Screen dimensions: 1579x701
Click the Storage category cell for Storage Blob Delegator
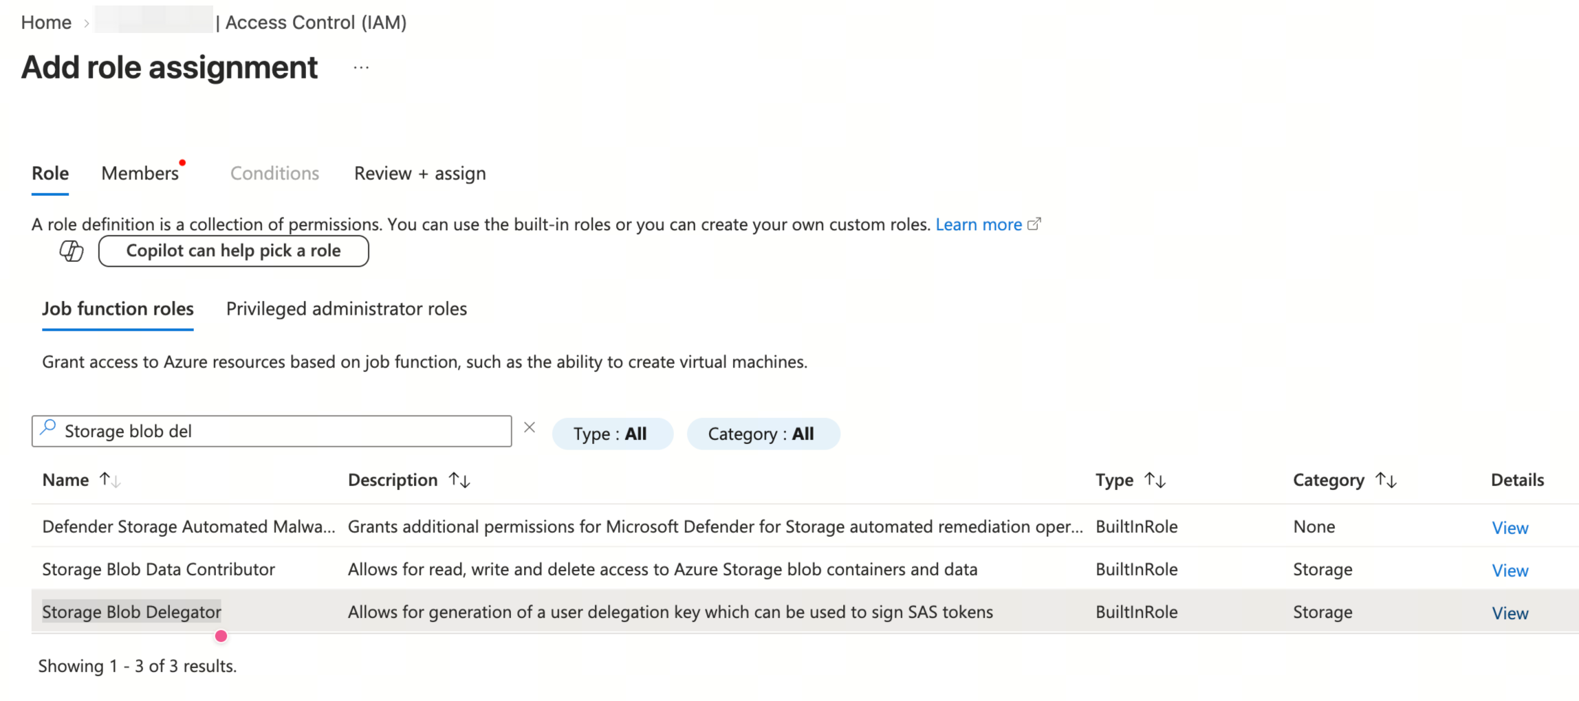[1322, 612]
